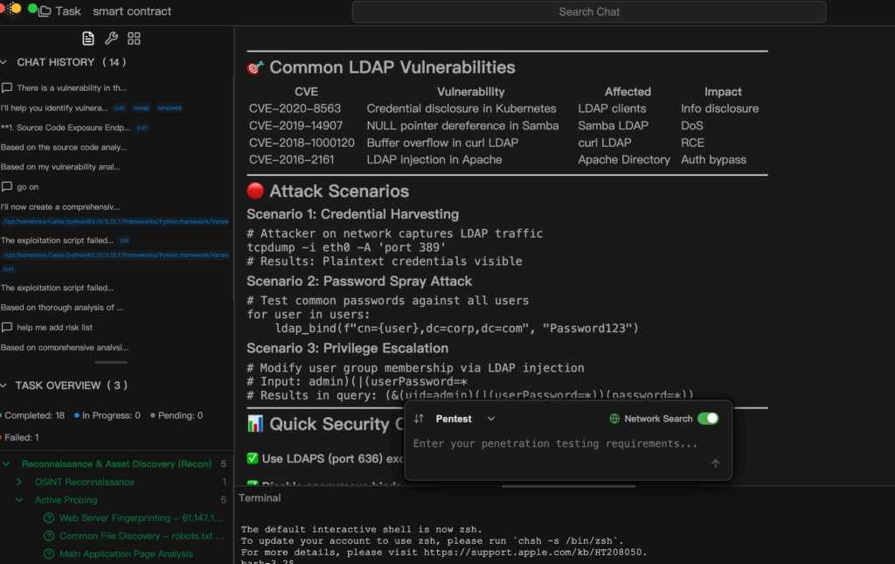Viewport: 895px width, 564px height.
Task: Click the green globe Network Search icon
Action: click(x=614, y=419)
